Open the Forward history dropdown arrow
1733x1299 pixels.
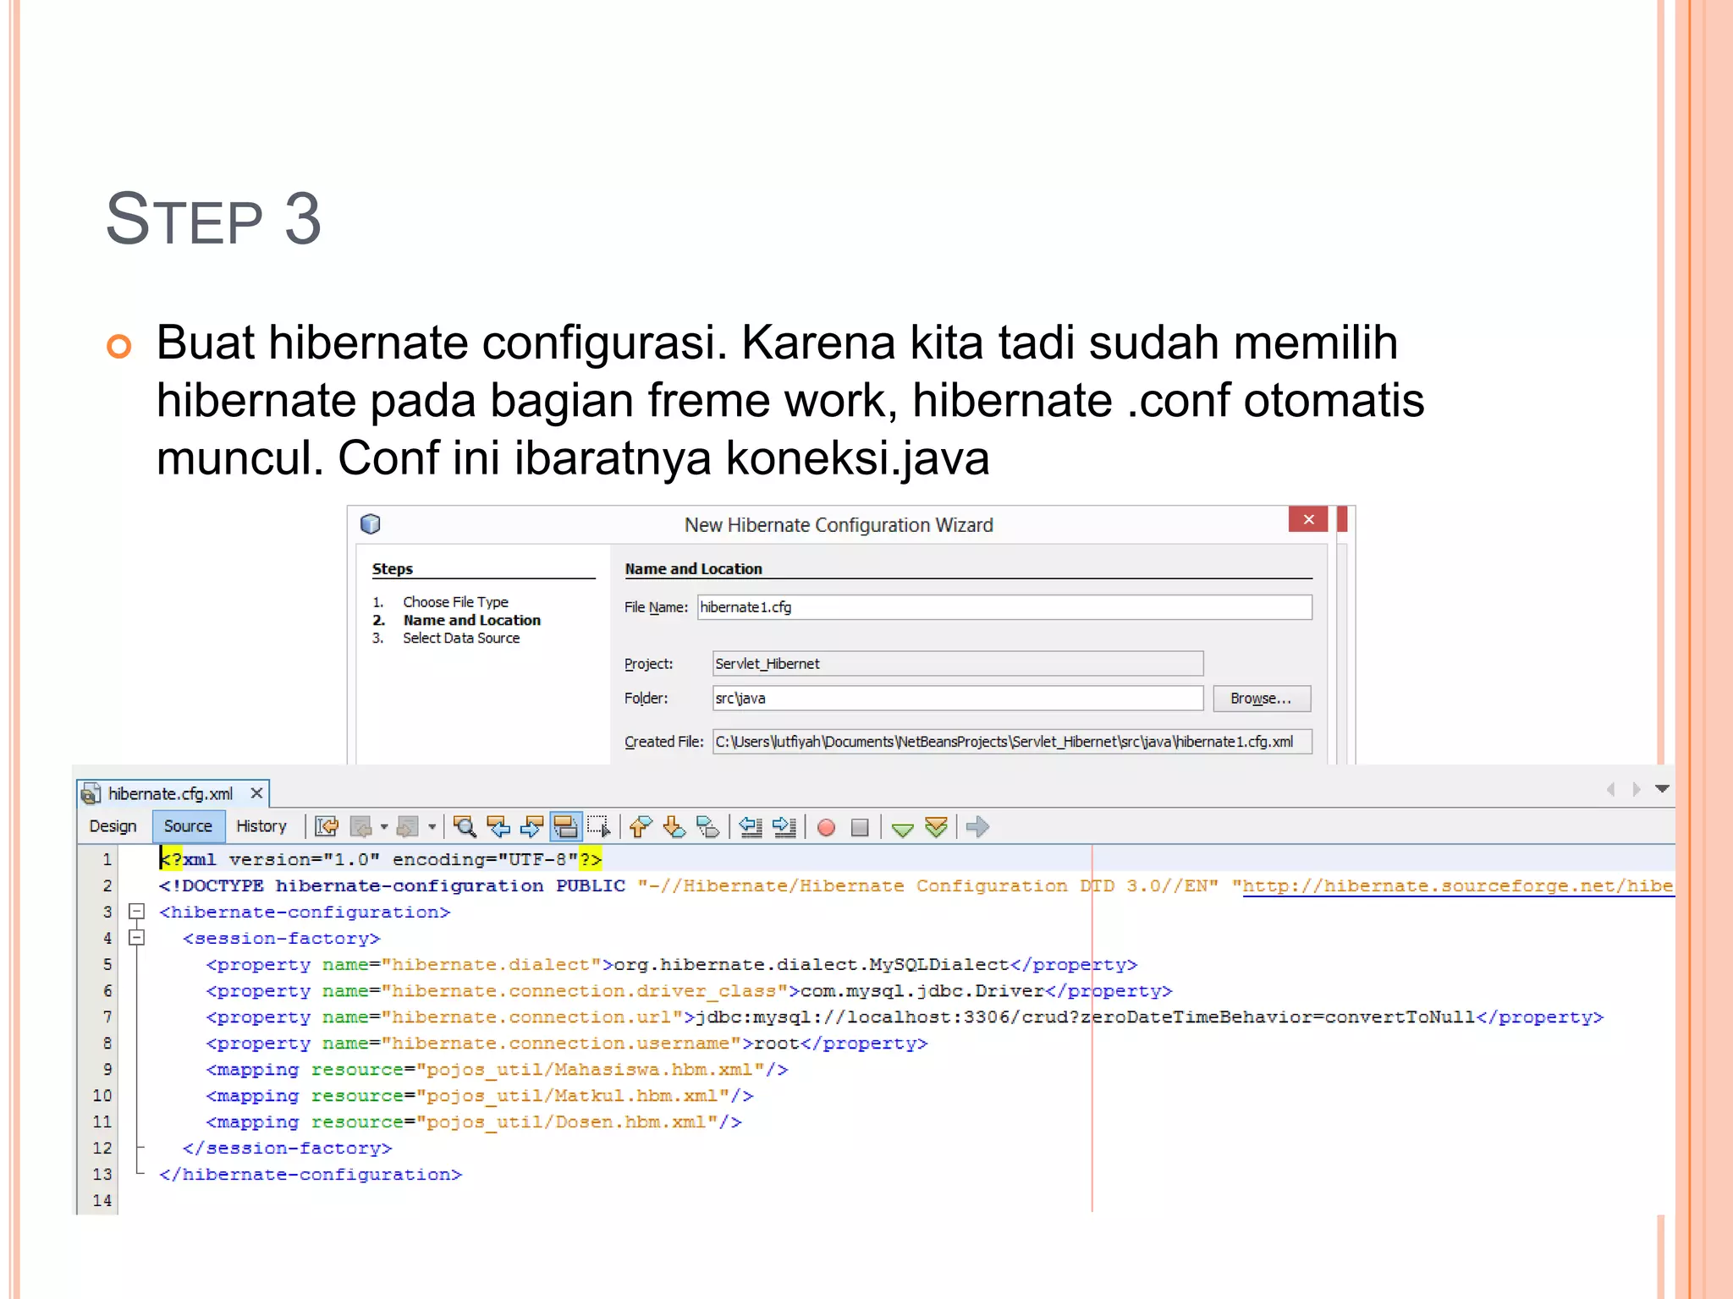tap(432, 827)
